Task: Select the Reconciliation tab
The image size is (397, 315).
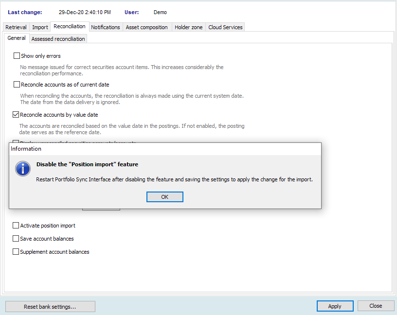Action: (70, 27)
